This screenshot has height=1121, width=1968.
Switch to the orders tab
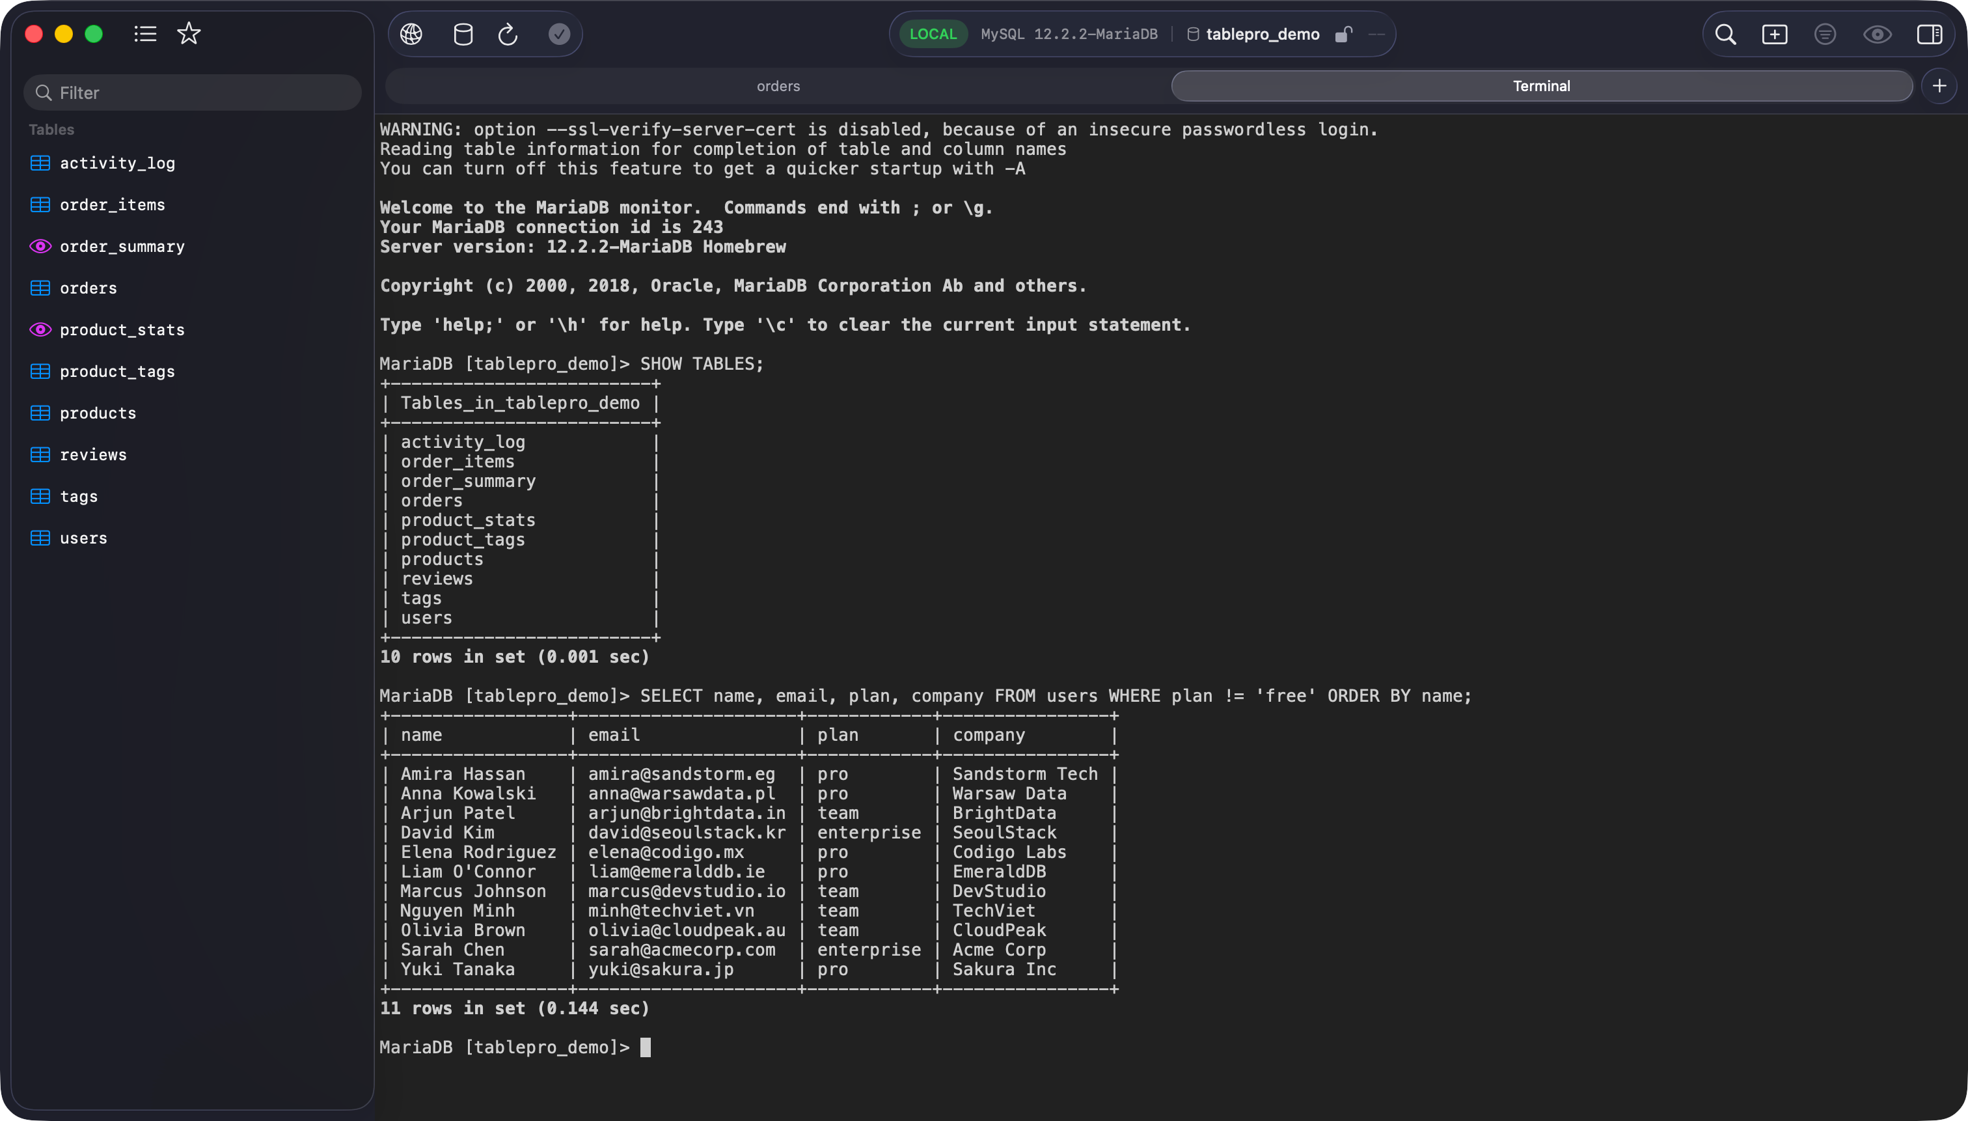(x=777, y=86)
